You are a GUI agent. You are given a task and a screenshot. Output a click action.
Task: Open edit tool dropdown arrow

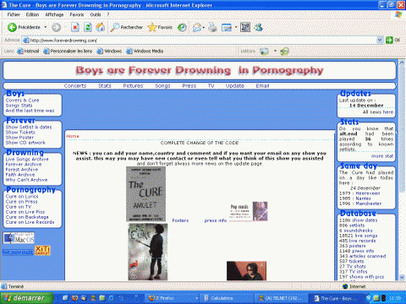(x=236, y=27)
